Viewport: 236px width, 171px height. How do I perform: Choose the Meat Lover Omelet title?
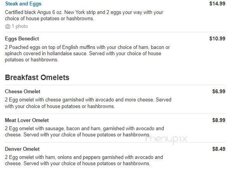(27, 120)
